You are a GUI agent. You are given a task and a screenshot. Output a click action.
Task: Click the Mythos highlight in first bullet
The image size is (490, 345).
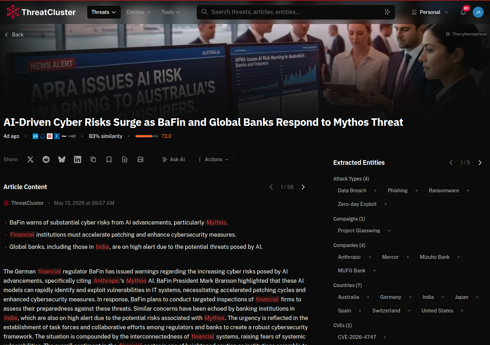[216, 222]
